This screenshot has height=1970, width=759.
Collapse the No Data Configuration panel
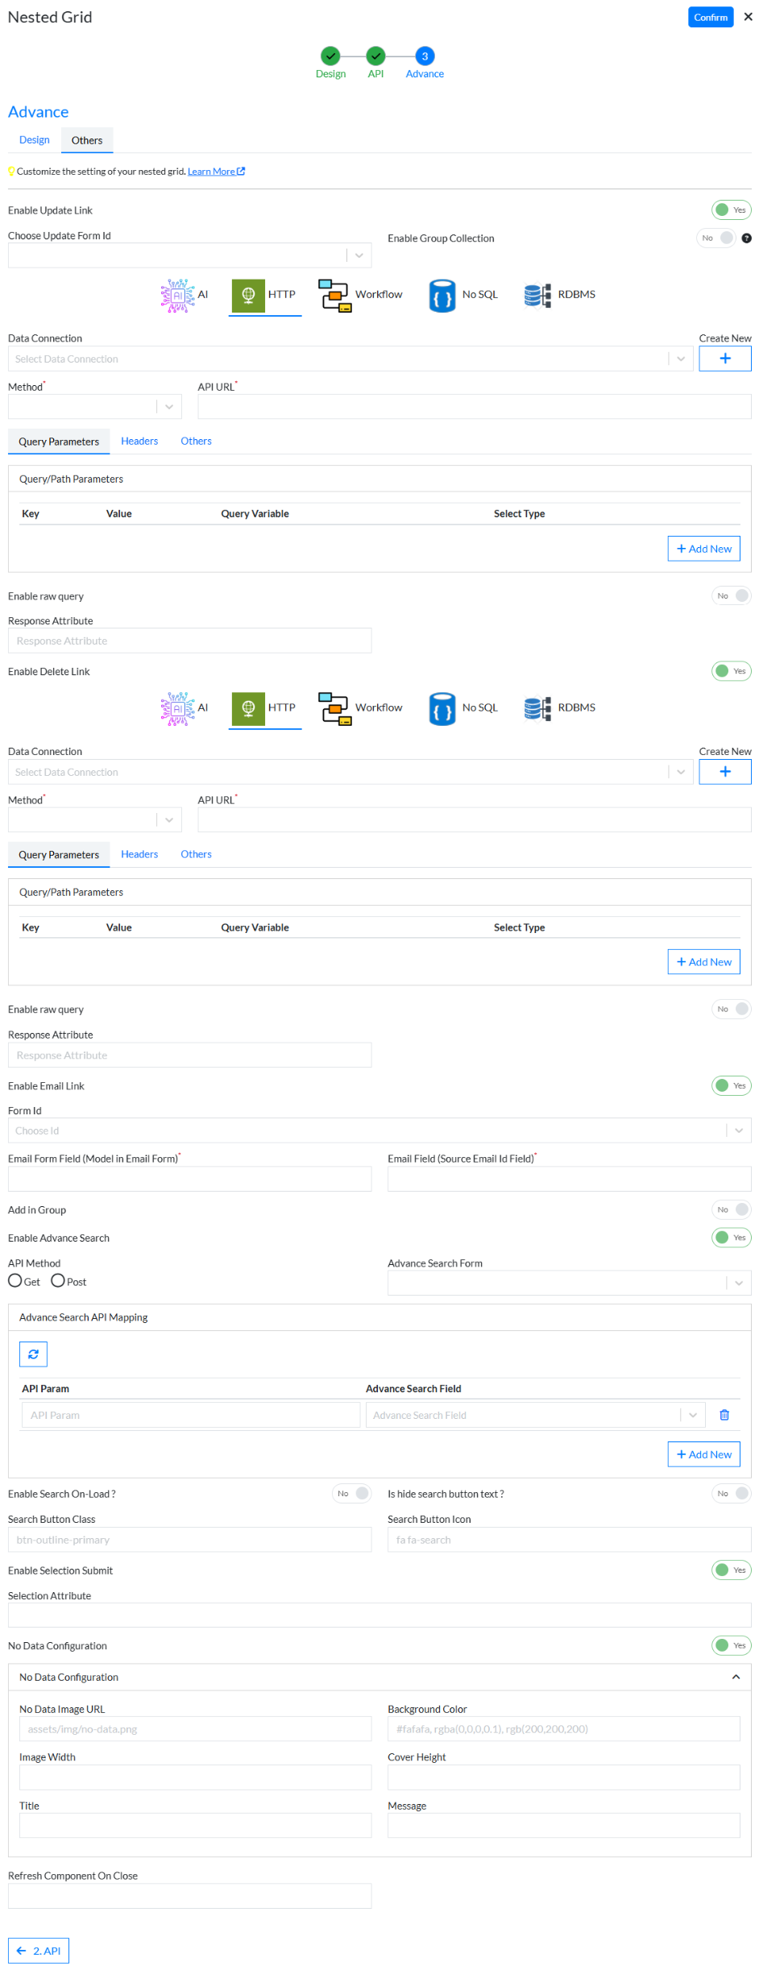[735, 1677]
